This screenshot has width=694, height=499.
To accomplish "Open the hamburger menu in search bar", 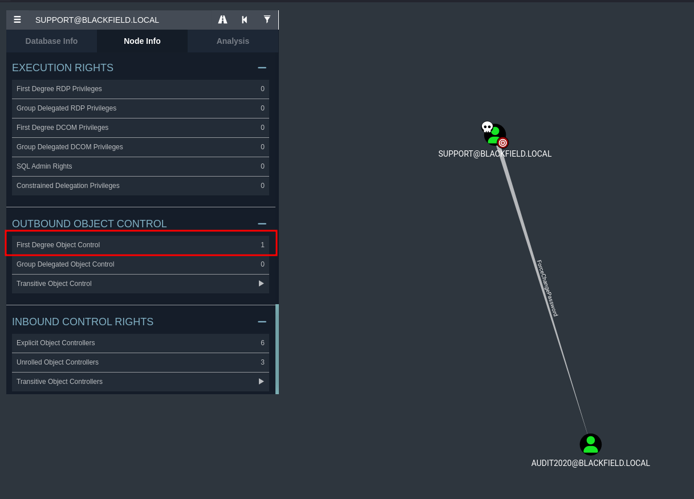I will (x=17, y=20).
